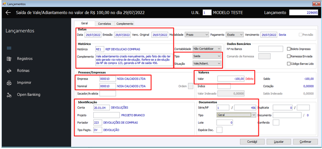Screen dimensions: 322x149
Task: Click the Documento field
Action: point(287,115)
